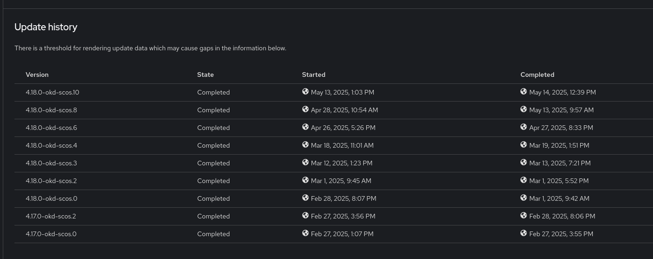The width and height of the screenshot is (653, 259).
Task: Click globe icon next to Apr 28, 2025, 10:54 AM
Action: (x=305, y=109)
